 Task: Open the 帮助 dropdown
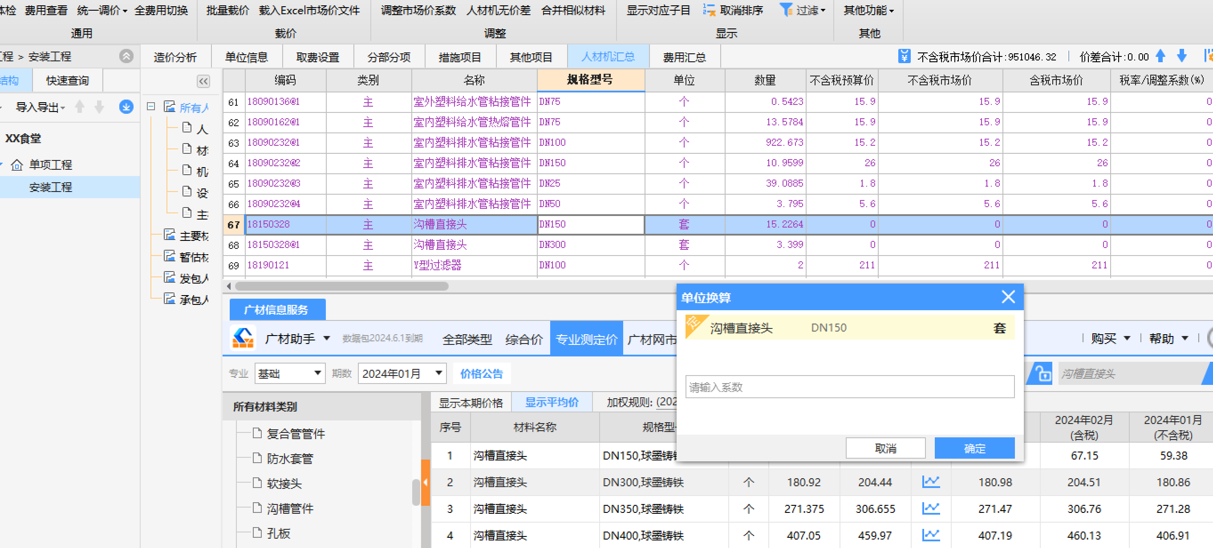tap(1169, 338)
